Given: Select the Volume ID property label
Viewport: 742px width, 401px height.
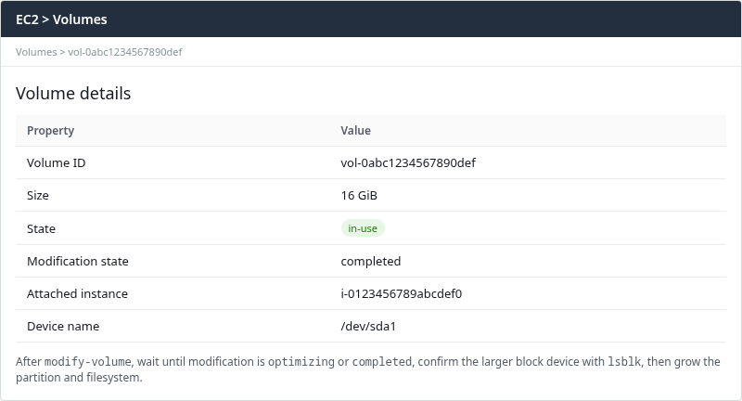Looking at the screenshot, I should point(57,162).
